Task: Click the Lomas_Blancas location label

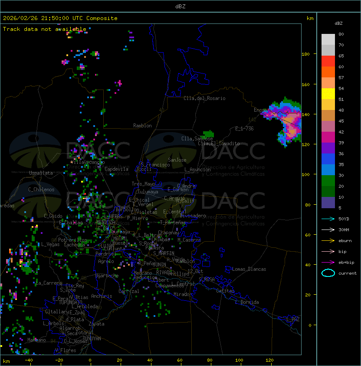Action: pos(249,269)
